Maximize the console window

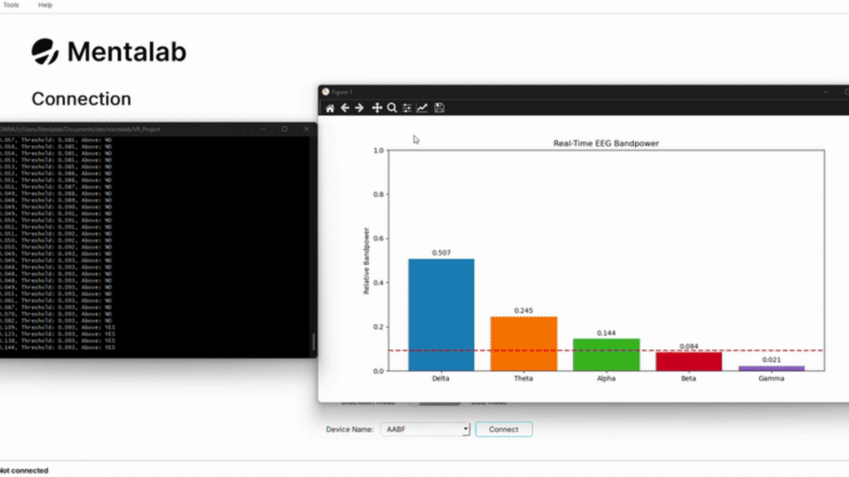285,129
